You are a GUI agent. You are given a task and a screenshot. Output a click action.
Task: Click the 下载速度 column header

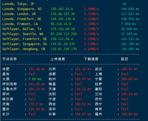click(x=91, y=59)
